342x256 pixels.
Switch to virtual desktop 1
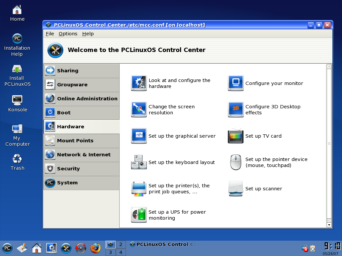110,244
